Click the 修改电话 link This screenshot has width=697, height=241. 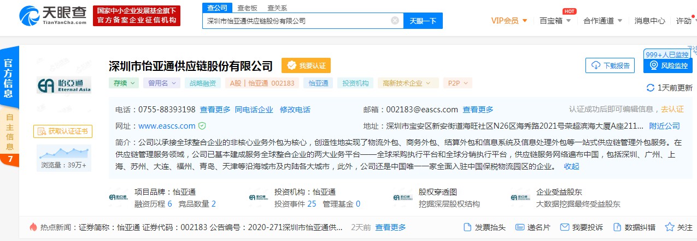(x=295, y=110)
